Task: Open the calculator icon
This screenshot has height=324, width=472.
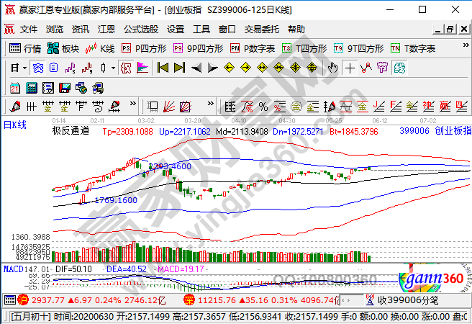Action: 32,88
